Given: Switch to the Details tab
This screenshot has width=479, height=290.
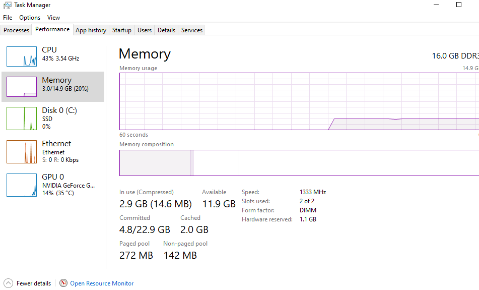Looking at the screenshot, I should pyautogui.click(x=166, y=30).
